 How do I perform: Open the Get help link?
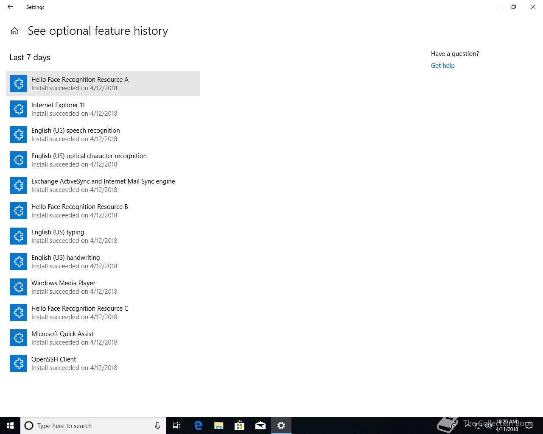click(x=442, y=66)
